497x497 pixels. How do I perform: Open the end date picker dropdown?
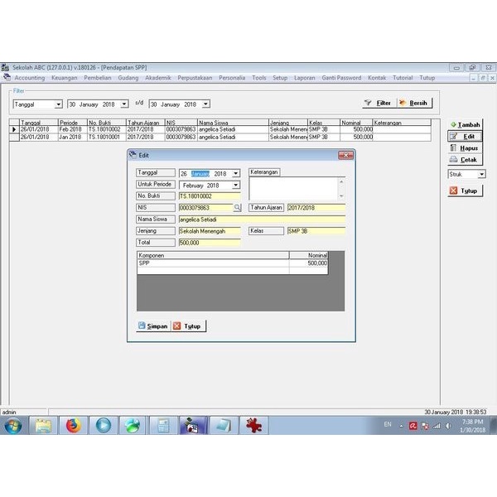pos(205,104)
